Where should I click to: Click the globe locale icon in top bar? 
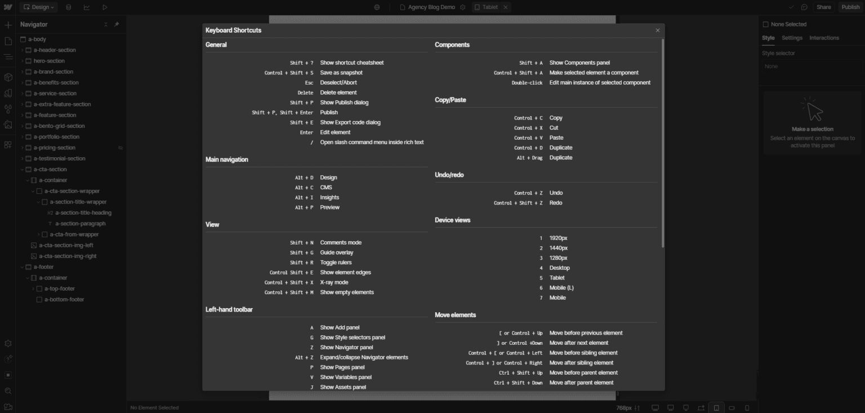coord(377,7)
